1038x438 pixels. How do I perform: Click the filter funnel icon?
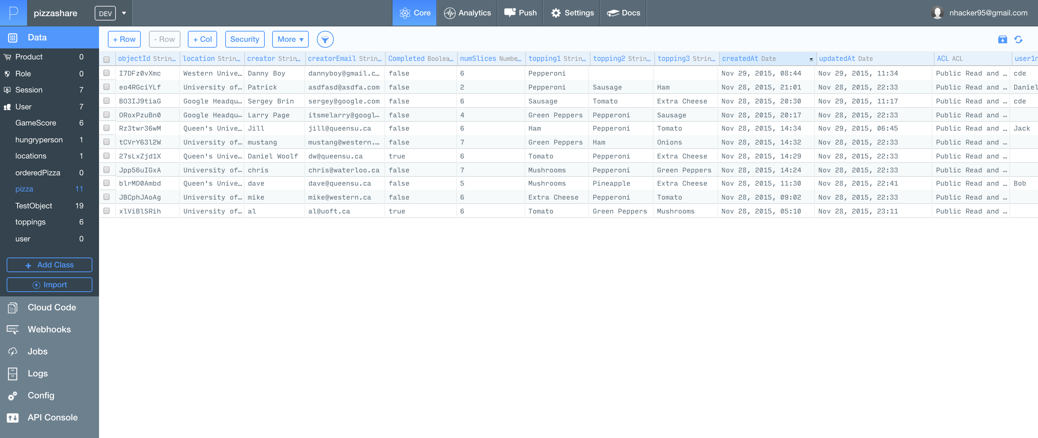click(325, 39)
